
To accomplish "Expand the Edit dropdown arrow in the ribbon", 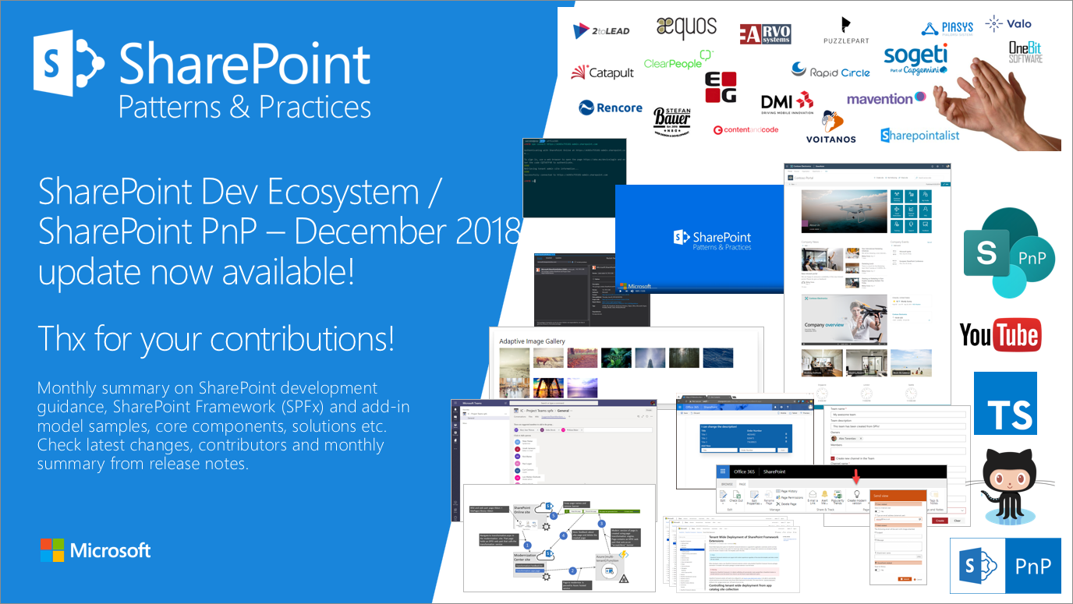I will 723,502.
